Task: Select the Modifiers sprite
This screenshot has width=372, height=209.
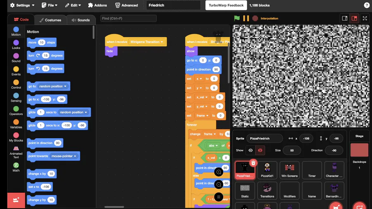Action: 289,190
